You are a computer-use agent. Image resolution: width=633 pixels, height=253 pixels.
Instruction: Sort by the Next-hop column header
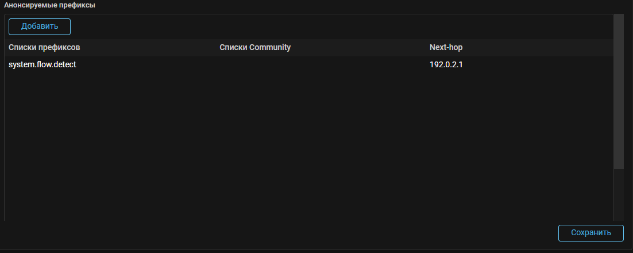point(446,47)
